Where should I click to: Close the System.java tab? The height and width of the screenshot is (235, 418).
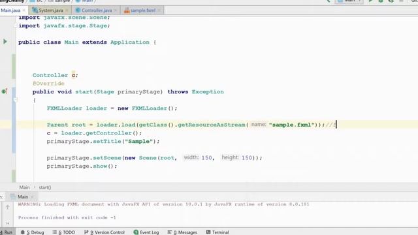pos(67,10)
